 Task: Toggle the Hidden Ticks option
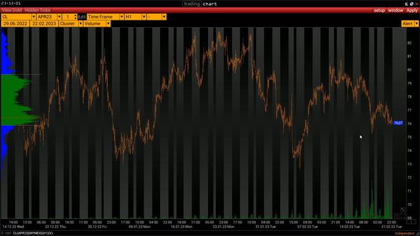pyautogui.click(x=37, y=10)
